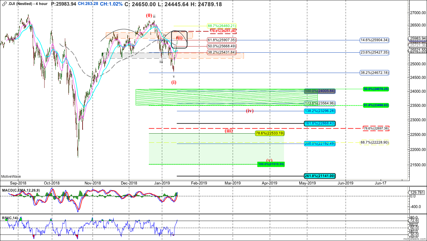Select the '.DJI (Nestled) - 4 hour' title

27,4
